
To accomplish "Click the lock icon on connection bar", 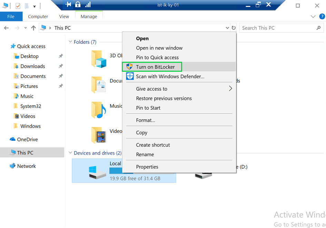I will click(x=78, y=4).
